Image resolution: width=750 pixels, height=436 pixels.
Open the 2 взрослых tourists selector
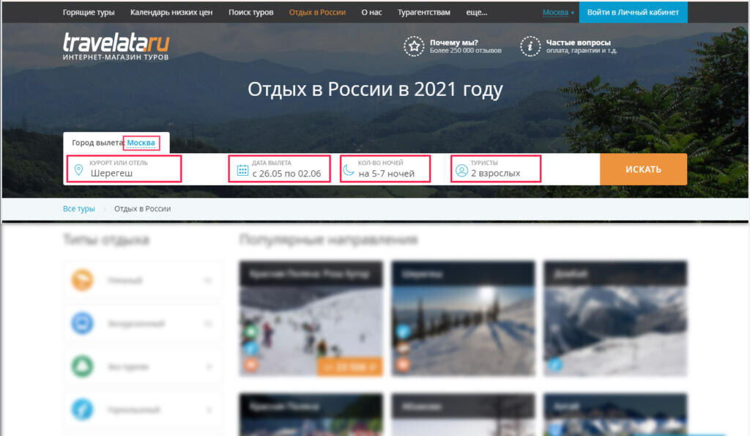(x=496, y=169)
